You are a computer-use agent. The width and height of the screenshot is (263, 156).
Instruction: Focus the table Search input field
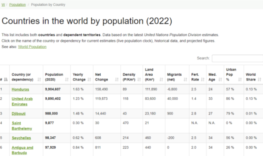pos(238,58)
